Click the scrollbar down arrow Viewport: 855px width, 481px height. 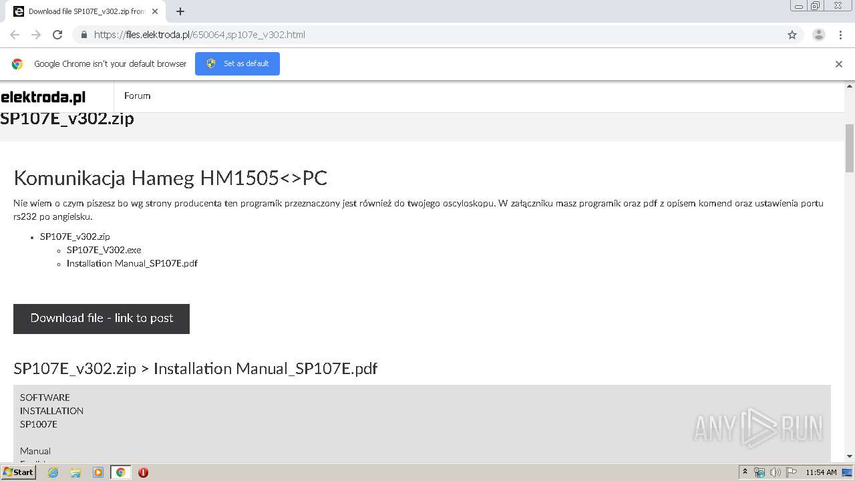850,456
